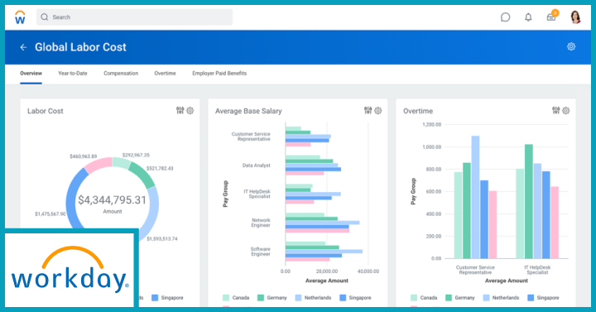Switch to the Compensation tab
The width and height of the screenshot is (596, 312).
click(121, 74)
